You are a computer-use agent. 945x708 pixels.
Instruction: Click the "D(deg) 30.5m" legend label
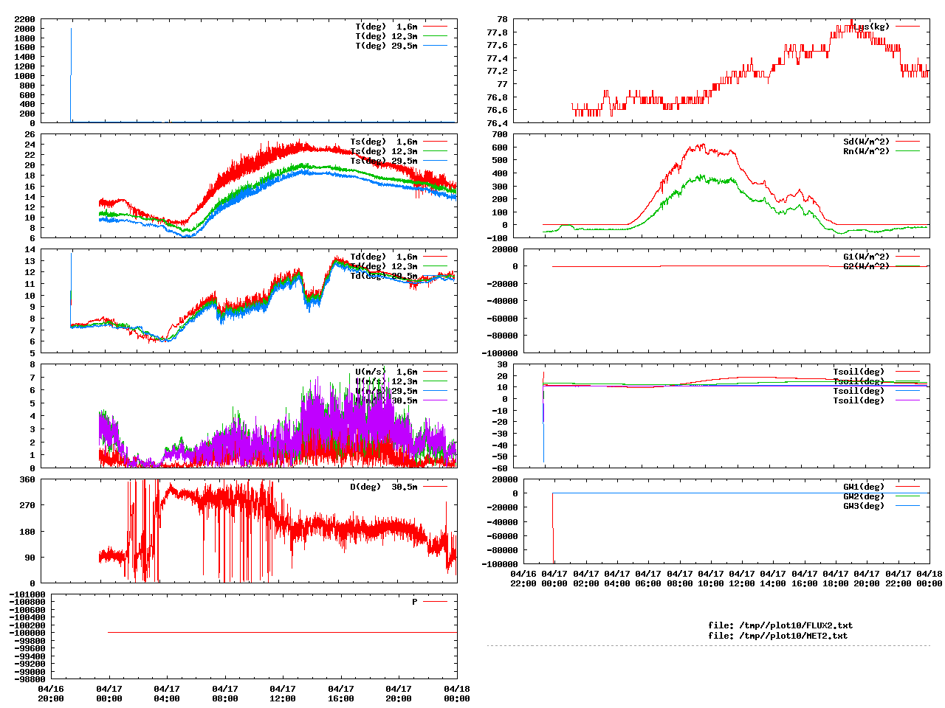pyautogui.click(x=384, y=487)
